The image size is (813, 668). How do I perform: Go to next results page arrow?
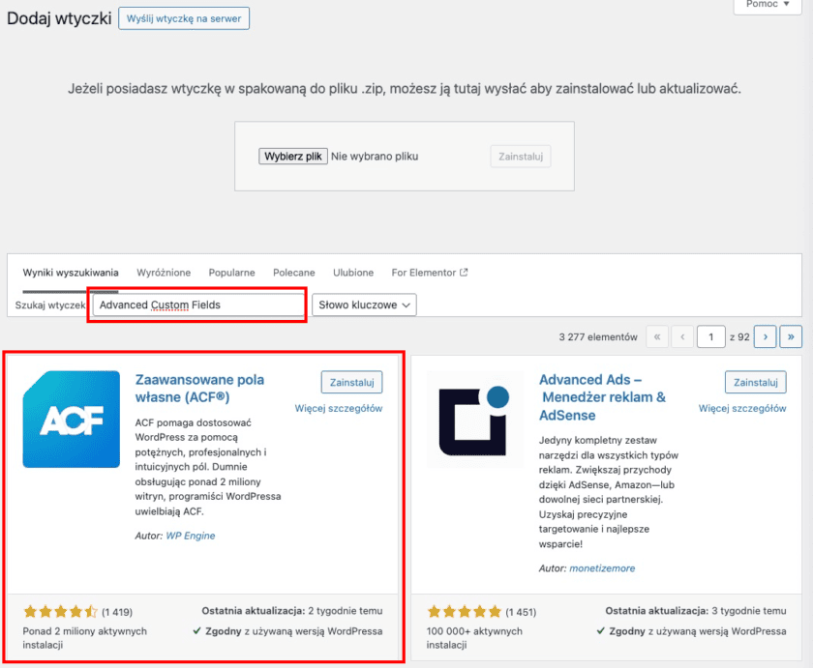pyautogui.click(x=765, y=336)
